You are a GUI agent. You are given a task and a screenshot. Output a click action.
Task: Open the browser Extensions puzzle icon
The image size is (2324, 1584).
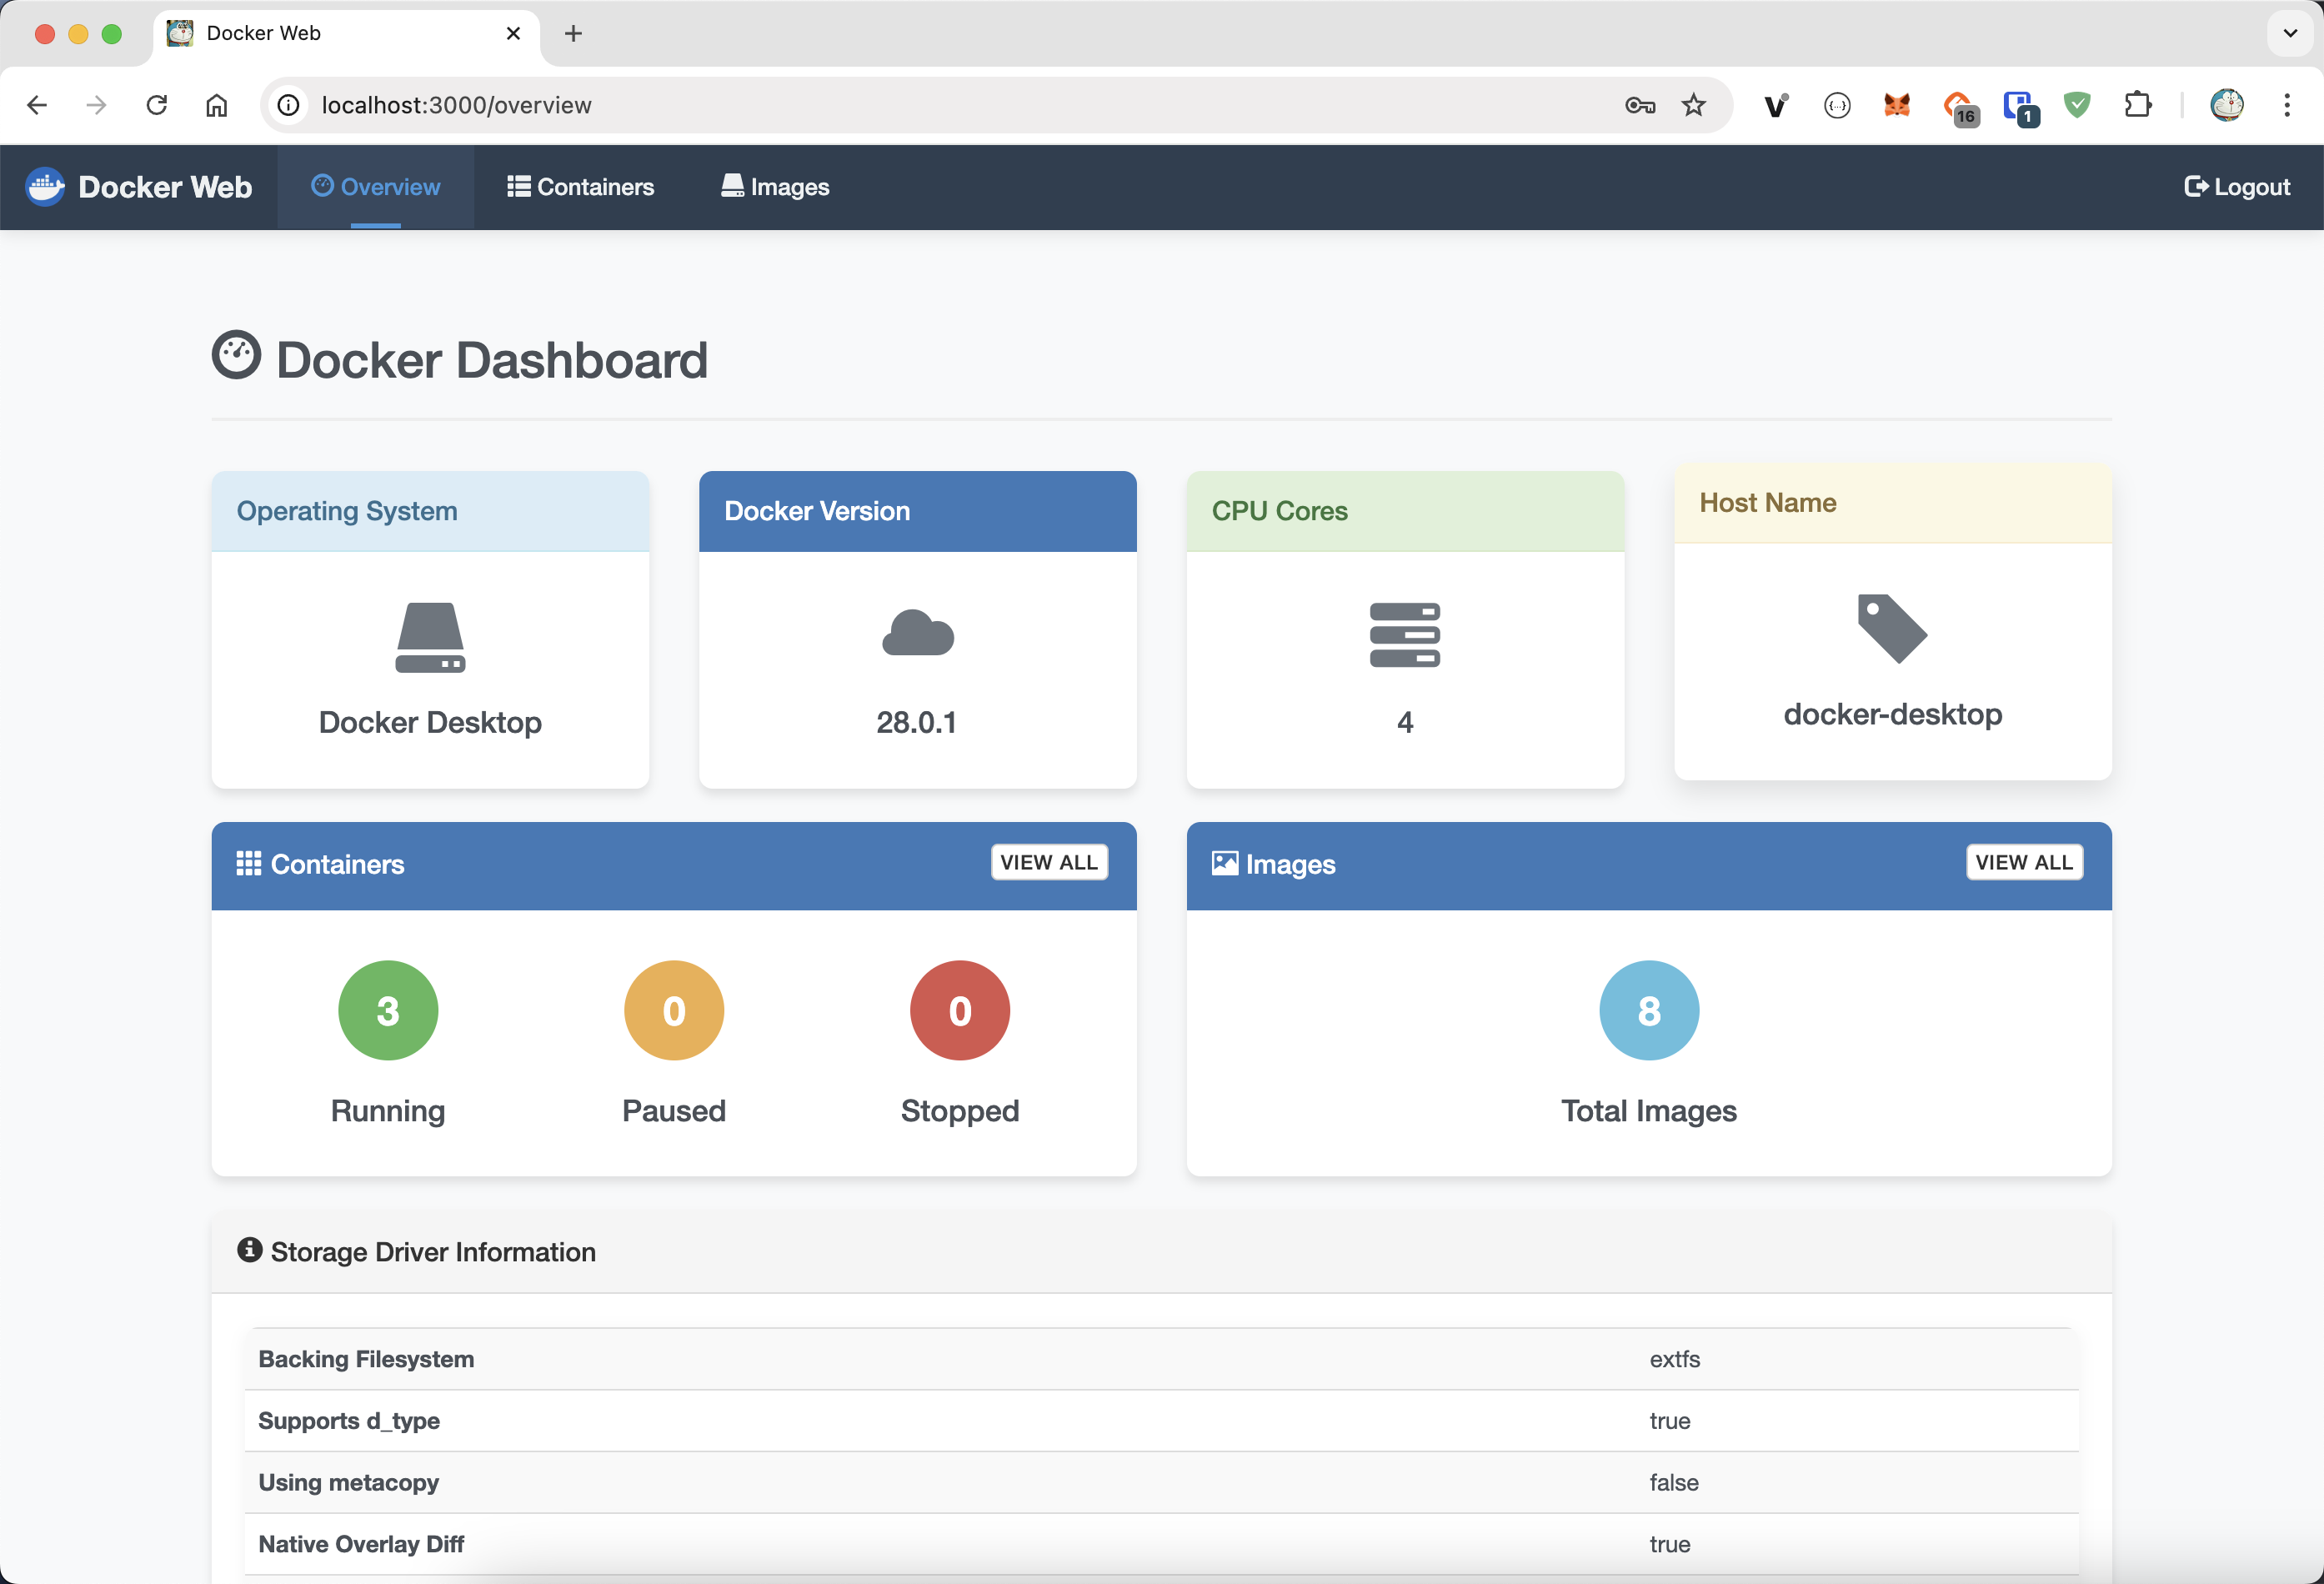(x=2137, y=105)
